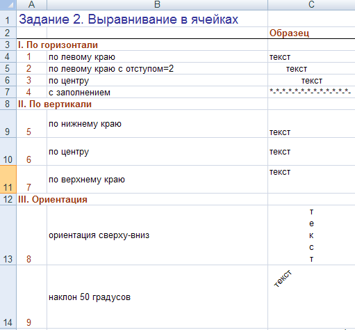This screenshot has width=355, height=330.
Task: Select the 'по нижнему краю' cell
Action: 157,124
